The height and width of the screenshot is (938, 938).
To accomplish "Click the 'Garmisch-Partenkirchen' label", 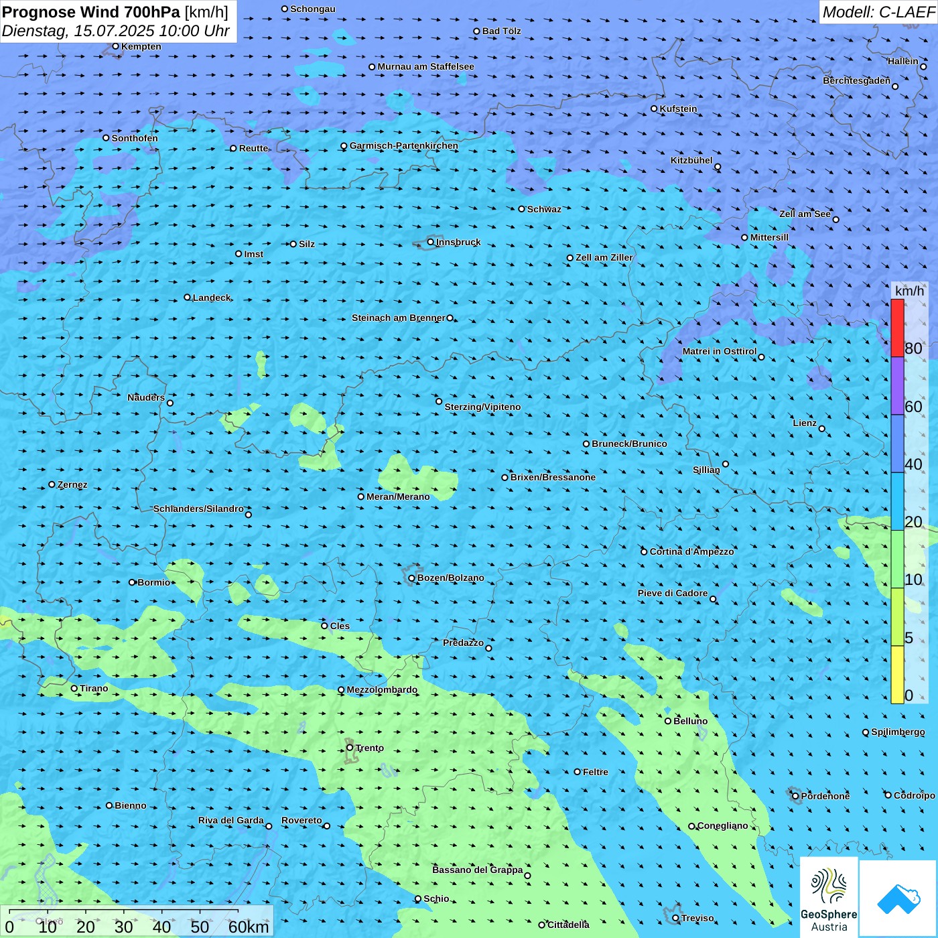I will 404,145.
